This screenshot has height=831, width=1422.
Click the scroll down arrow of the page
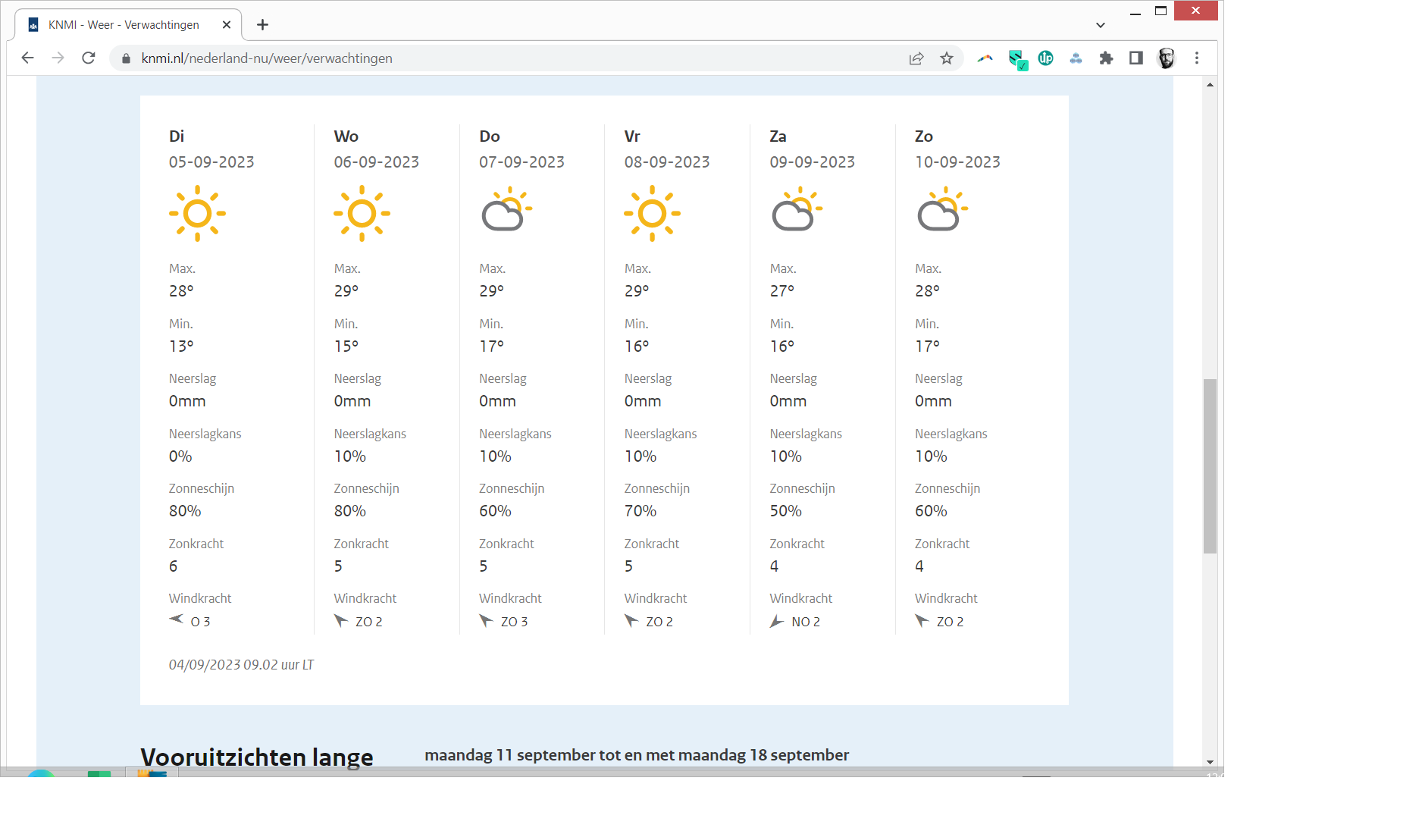(1210, 761)
